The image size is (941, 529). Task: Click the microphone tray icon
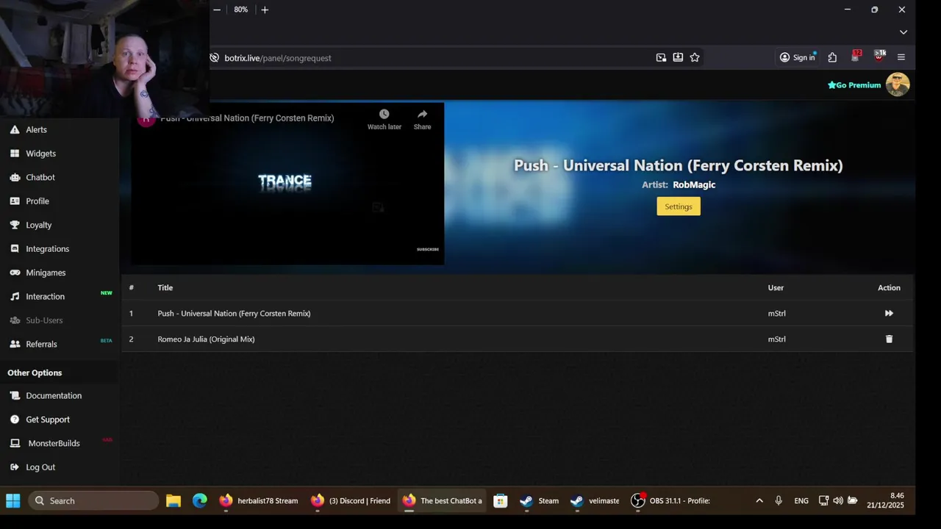779,500
